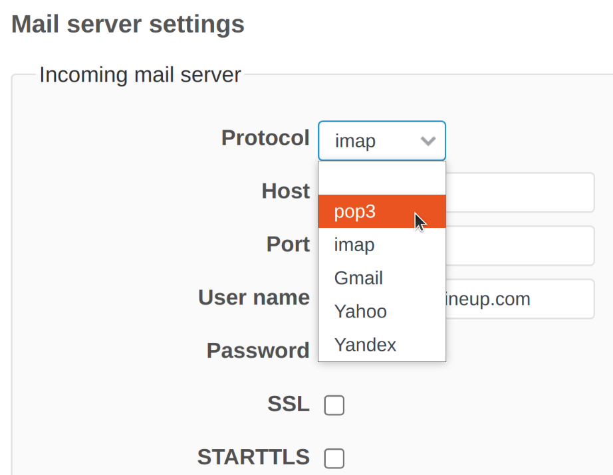Click the Mail server settings heading
This screenshot has width=613, height=475.
click(x=127, y=24)
